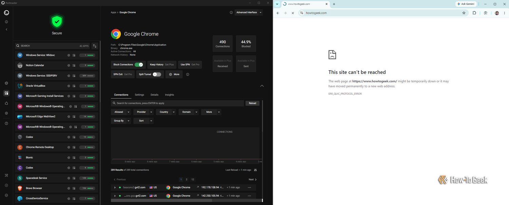Click Ask Gemini button in Chrome
The height and width of the screenshot is (205, 509).
466,4
